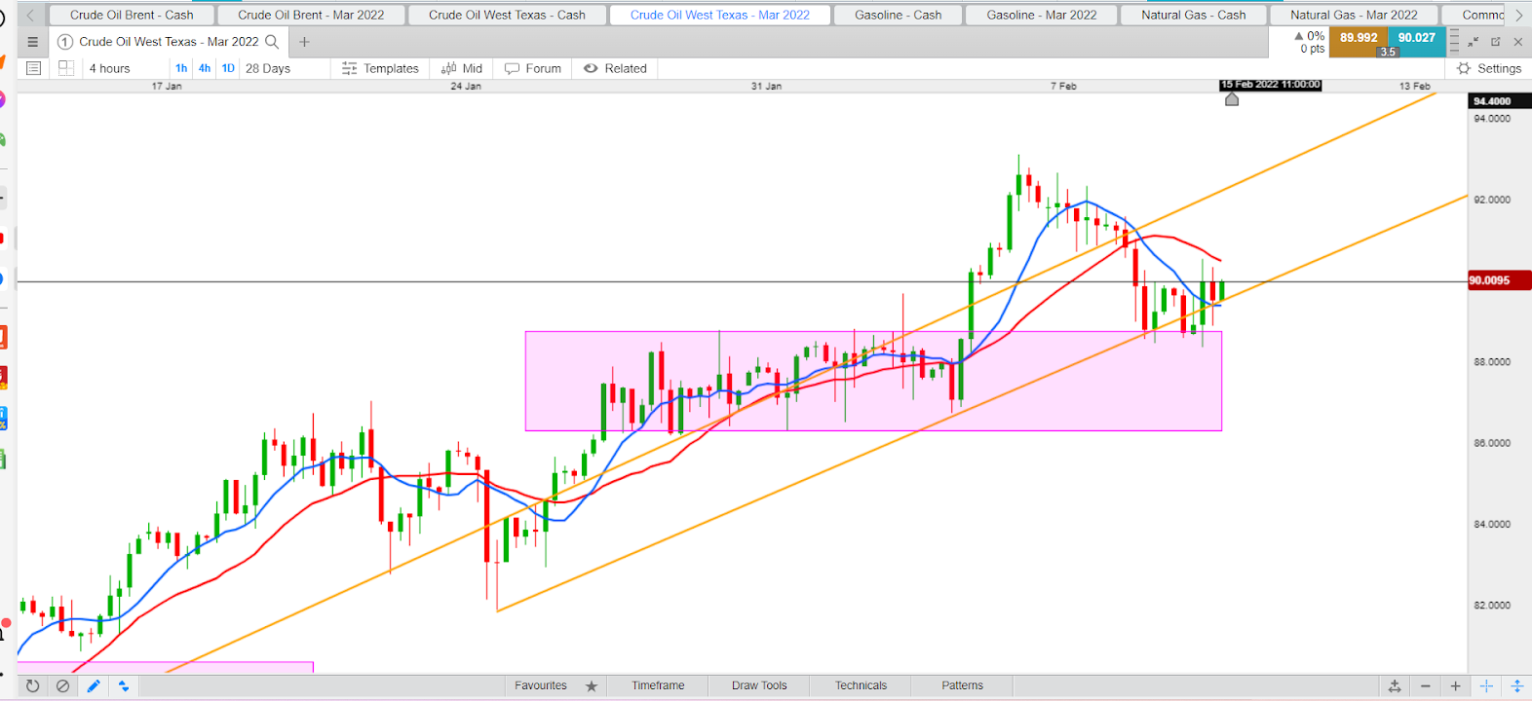
Task: Click the buy price 90.027
Action: click(1417, 39)
